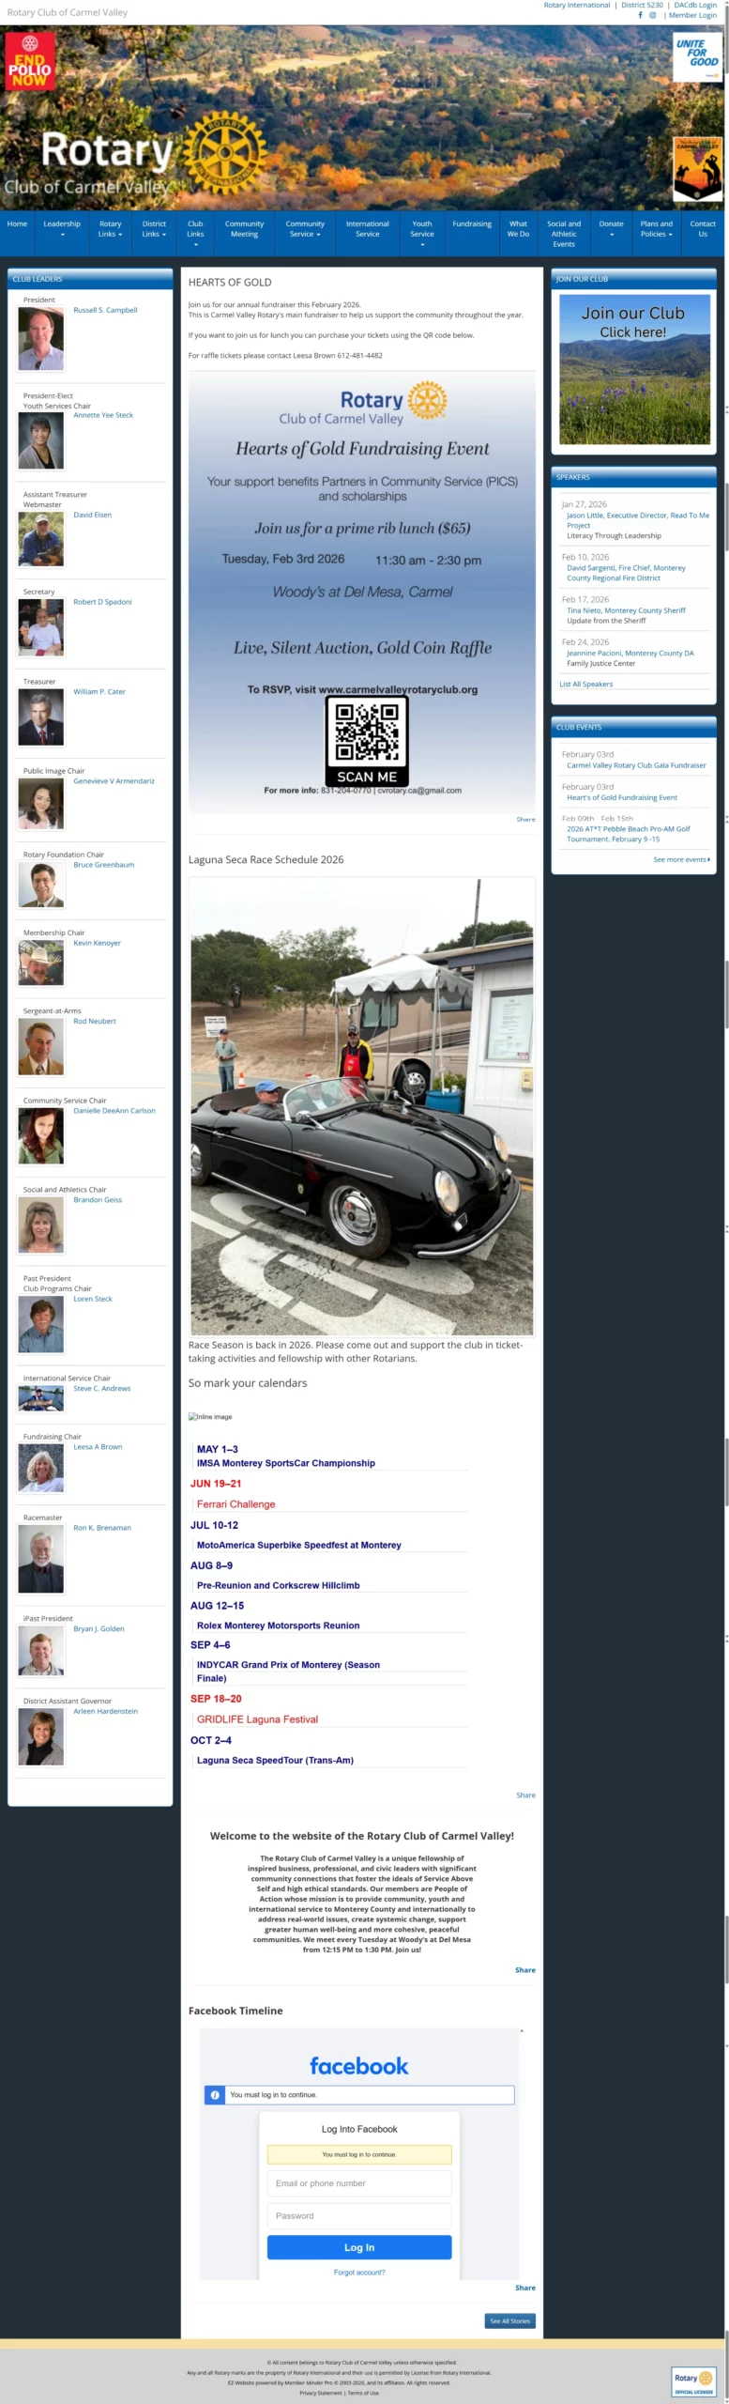The height and width of the screenshot is (2404, 729).
Task: Open the District 5230 link
Action: (x=642, y=5)
